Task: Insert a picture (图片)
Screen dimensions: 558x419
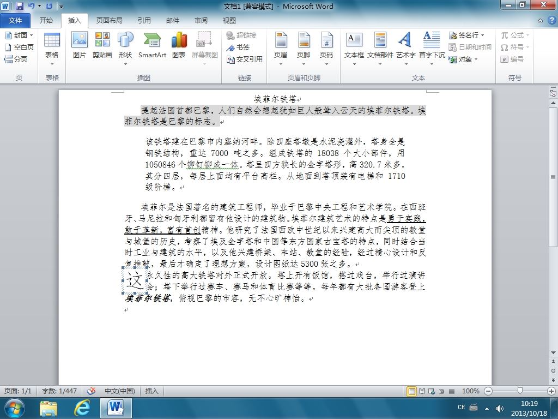Action: click(x=80, y=45)
